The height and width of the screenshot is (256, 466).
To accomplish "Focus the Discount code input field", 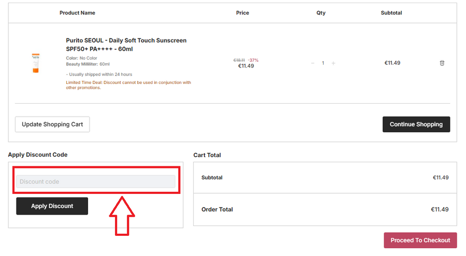I will pyautogui.click(x=96, y=181).
